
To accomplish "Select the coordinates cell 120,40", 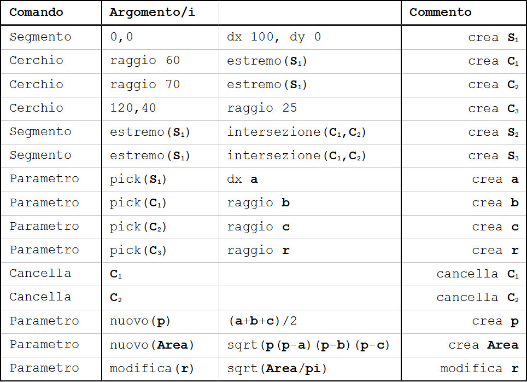I will (133, 108).
